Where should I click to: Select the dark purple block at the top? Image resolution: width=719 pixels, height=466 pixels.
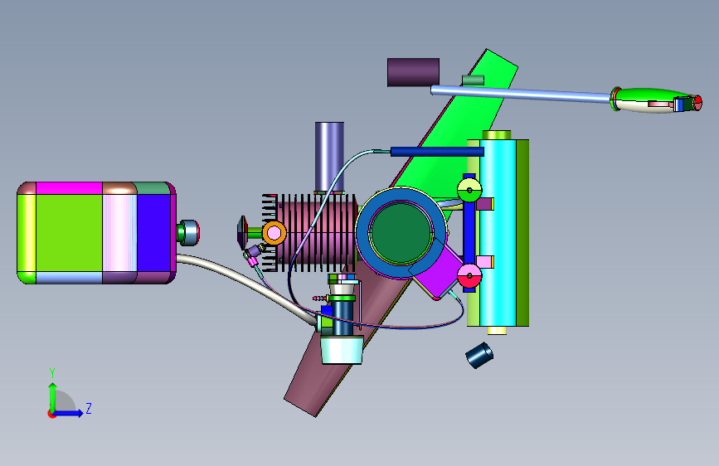413,72
